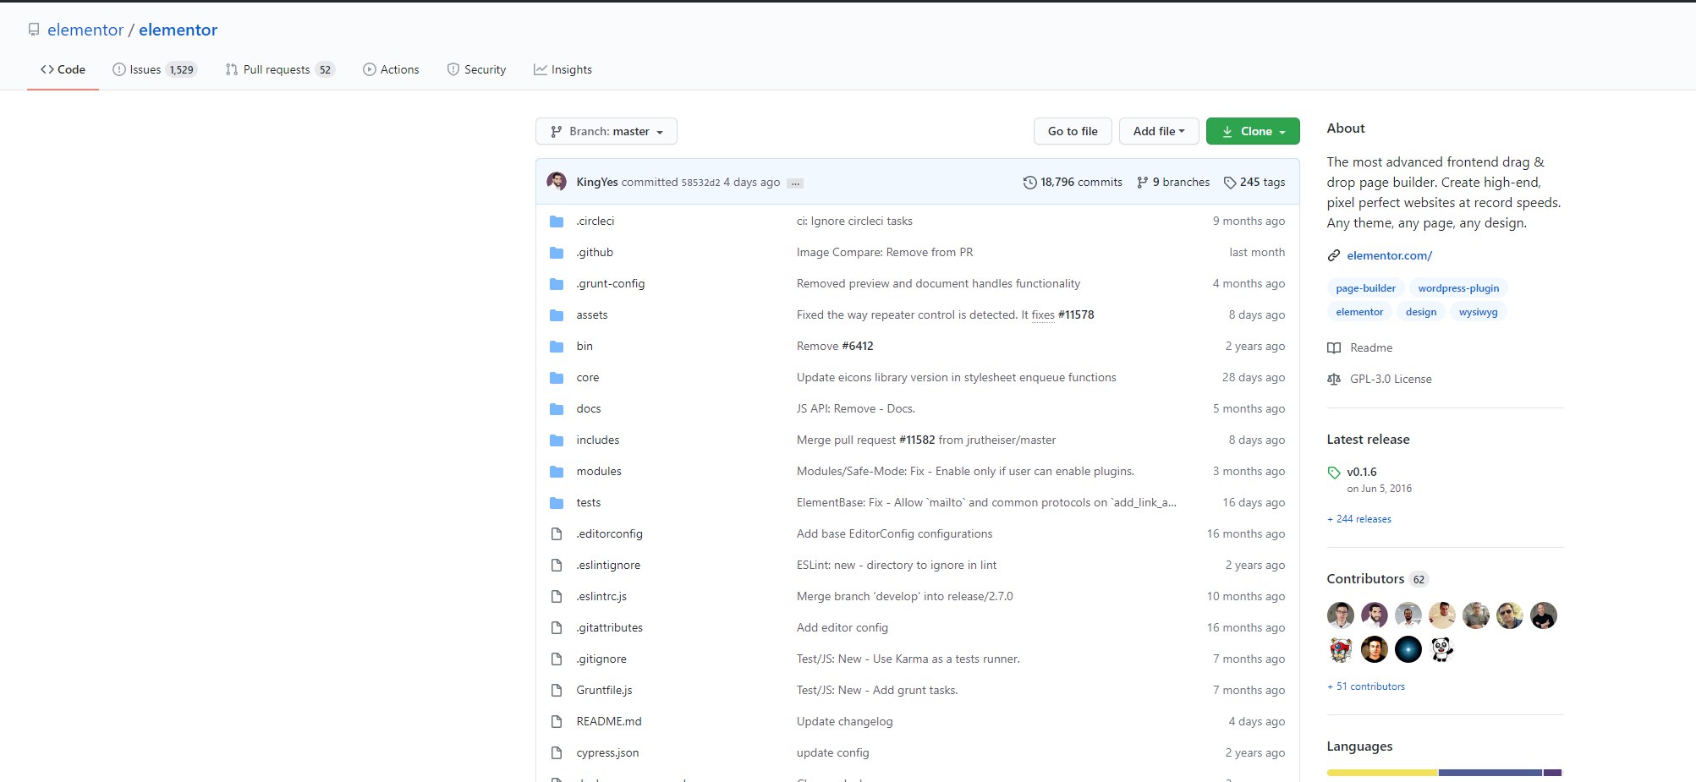Click the .editorconfig file icon
This screenshot has width=1696, height=782.
[x=557, y=534]
